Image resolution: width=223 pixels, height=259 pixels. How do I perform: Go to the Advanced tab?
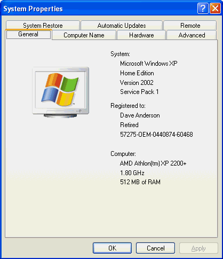pos(192,35)
